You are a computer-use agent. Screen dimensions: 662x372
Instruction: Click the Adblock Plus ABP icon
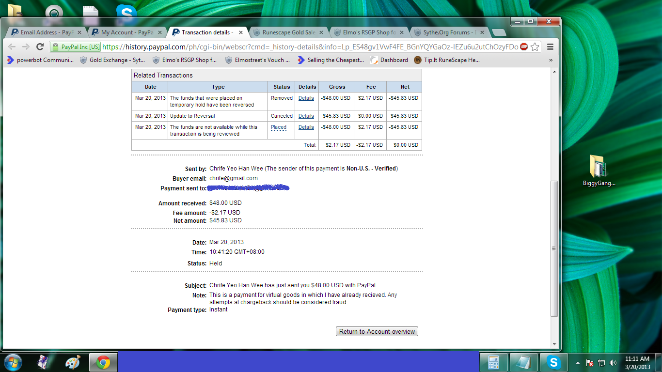(524, 47)
